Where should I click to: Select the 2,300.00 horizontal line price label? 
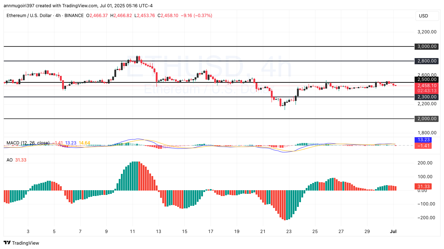click(427, 97)
